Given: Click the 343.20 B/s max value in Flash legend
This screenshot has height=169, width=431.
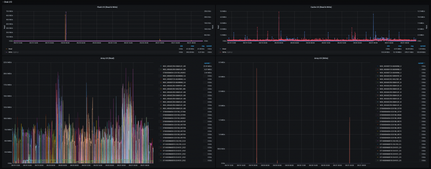Looking at the screenshot, I should [190, 52].
